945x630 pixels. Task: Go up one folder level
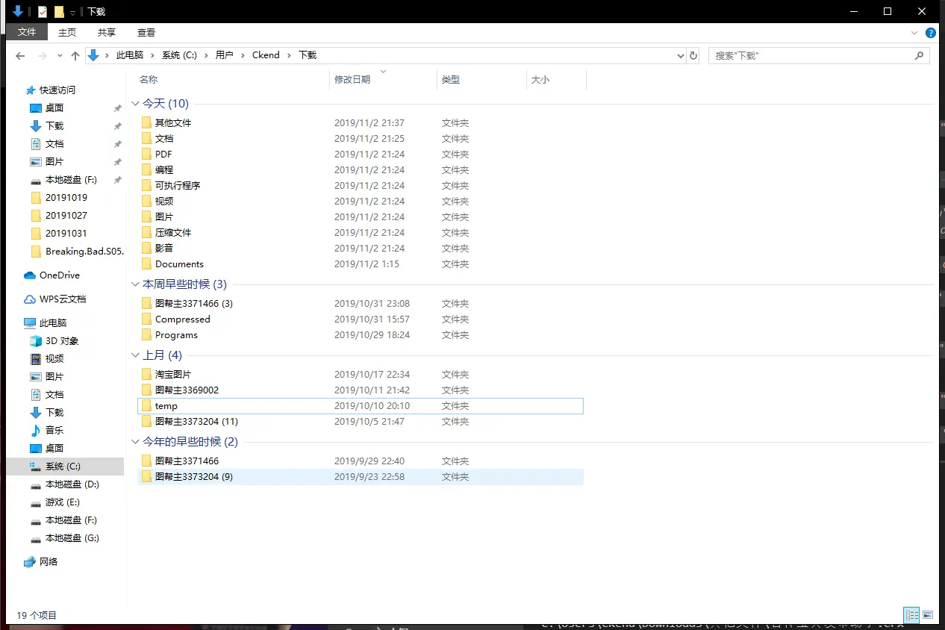(75, 56)
